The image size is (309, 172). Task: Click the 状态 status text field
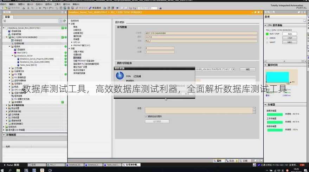pos(199,111)
